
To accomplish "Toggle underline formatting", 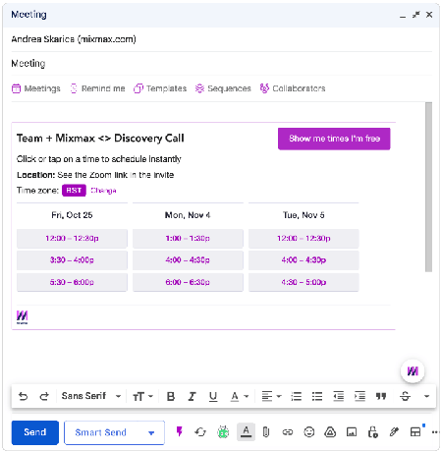I will 213,396.
